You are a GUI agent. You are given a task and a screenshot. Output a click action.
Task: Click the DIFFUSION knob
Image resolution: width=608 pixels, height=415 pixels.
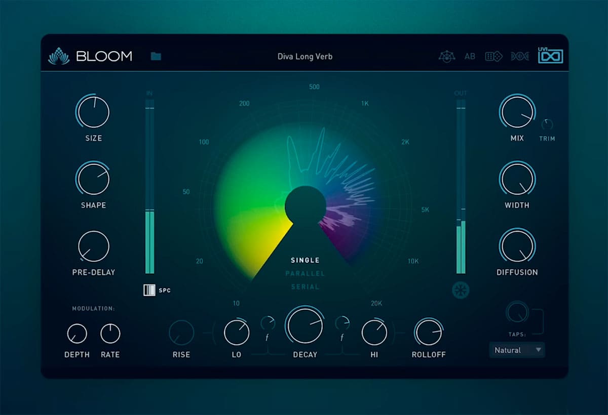click(x=517, y=246)
